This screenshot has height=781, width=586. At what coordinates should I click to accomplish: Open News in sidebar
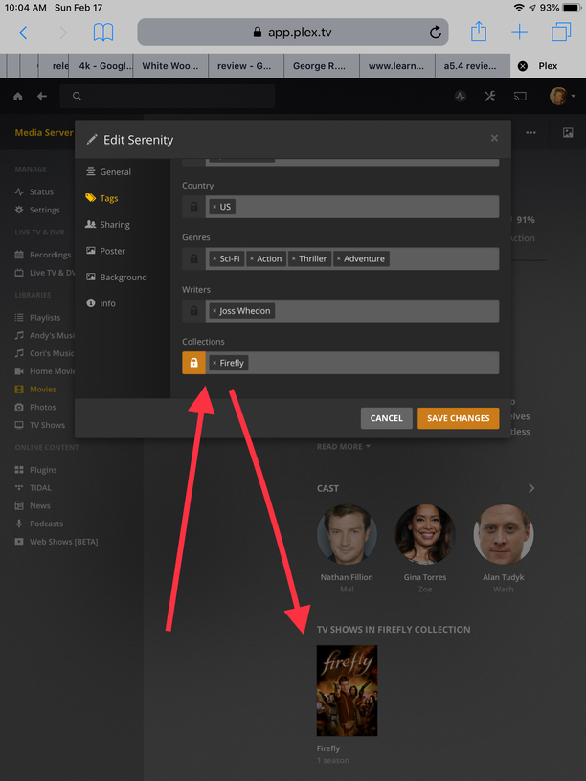point(33,505)
